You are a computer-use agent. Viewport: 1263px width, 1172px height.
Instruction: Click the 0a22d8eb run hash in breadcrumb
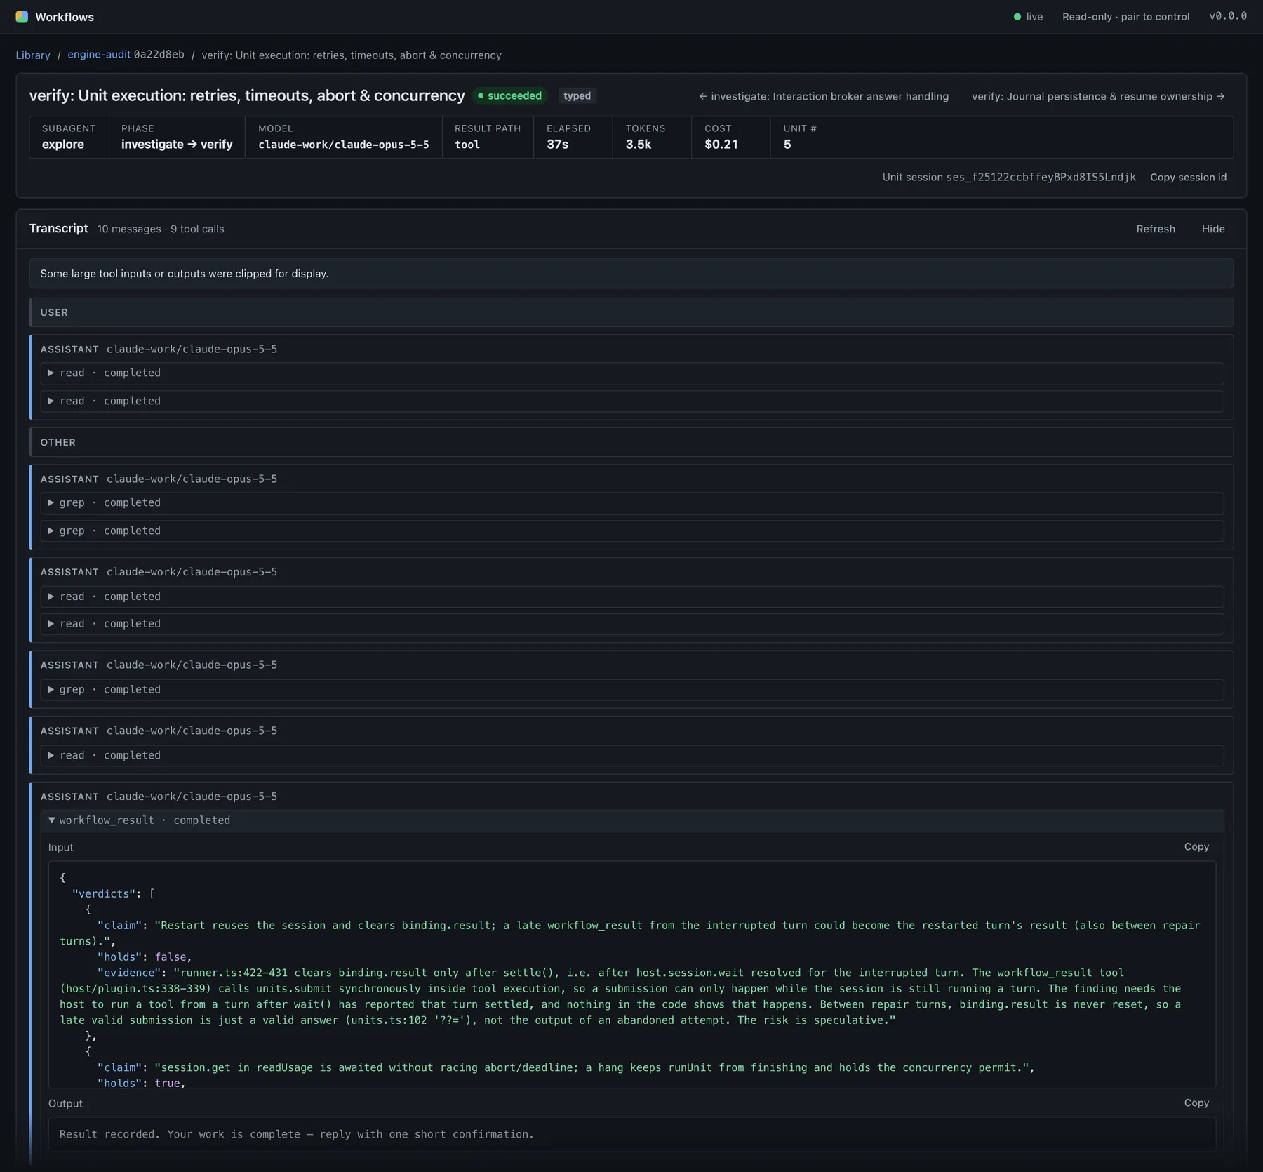point(159,54)
